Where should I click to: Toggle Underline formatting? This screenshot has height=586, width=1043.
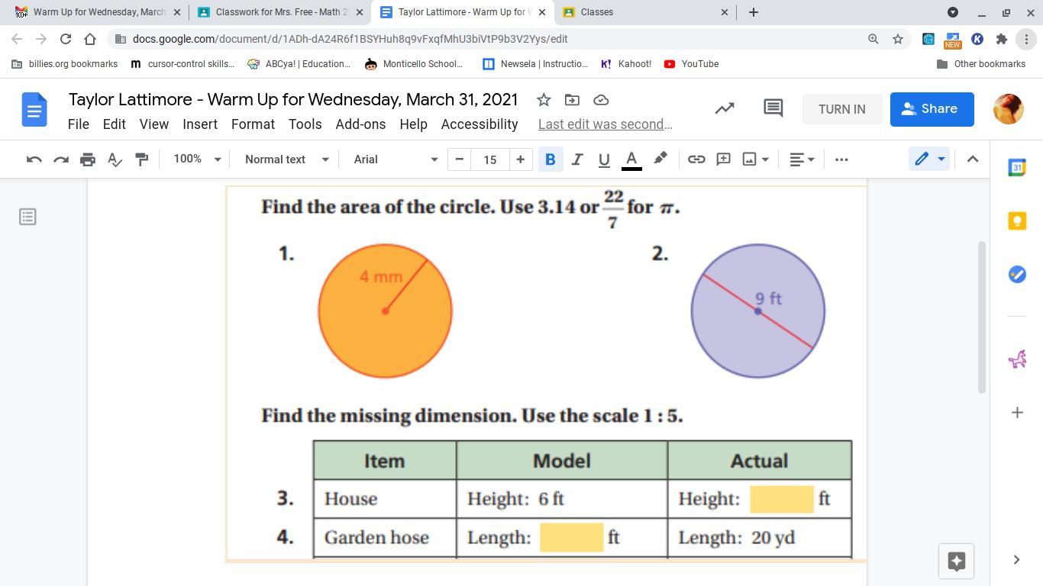(x=604, y=159)
